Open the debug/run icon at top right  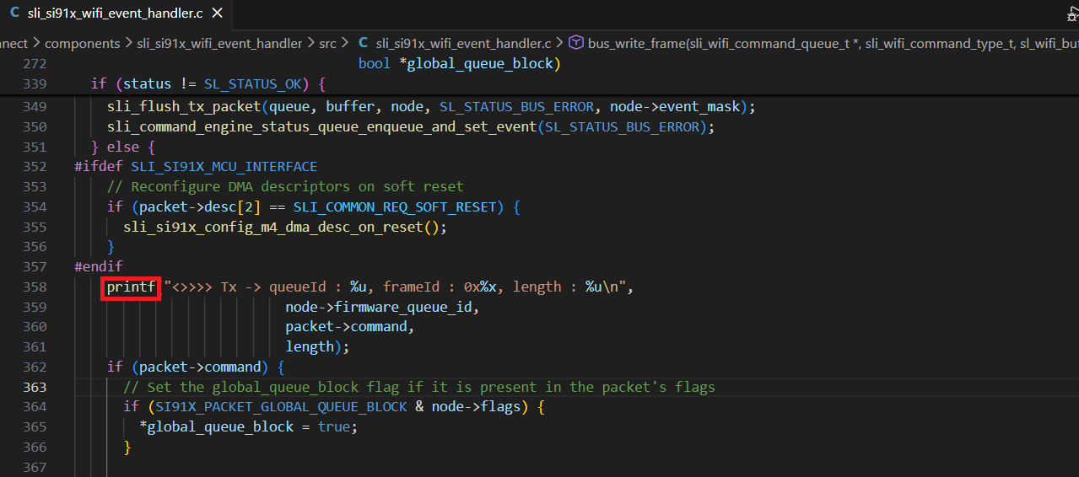coord(1073,13)
